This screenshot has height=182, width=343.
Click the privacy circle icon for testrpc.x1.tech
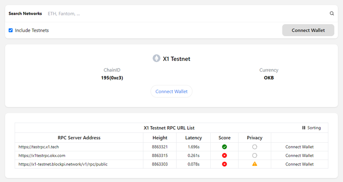pos(254,147)
